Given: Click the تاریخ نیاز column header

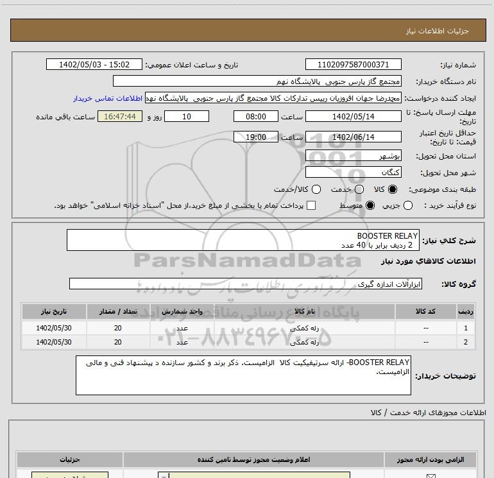Looking at the screenshot, I should 54,311.
